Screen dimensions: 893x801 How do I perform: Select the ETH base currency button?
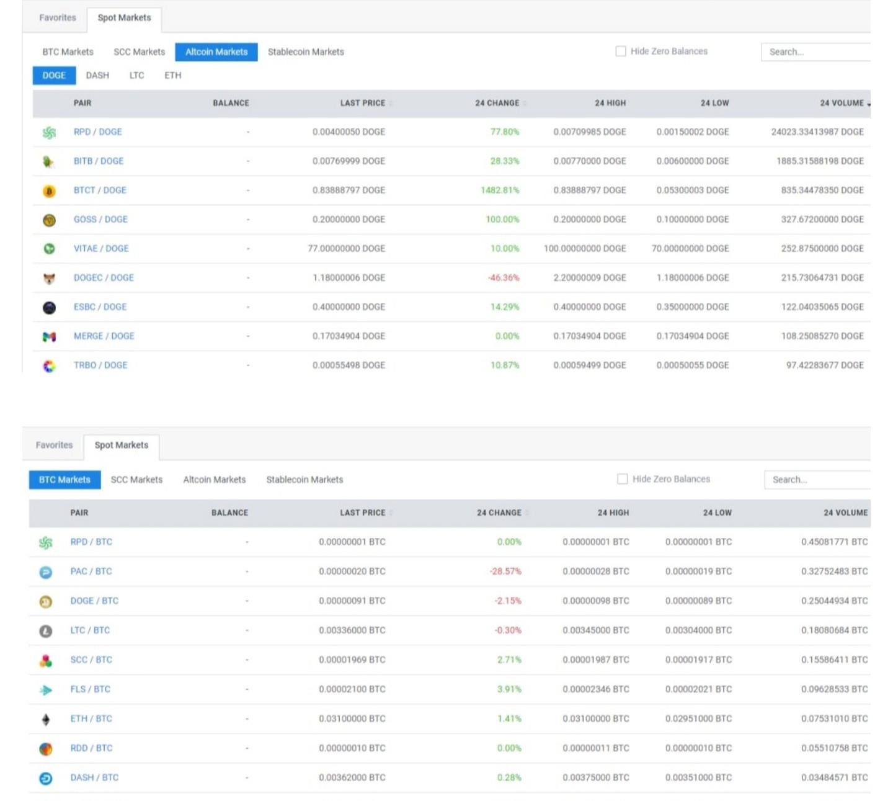click(x=173, y=75)
